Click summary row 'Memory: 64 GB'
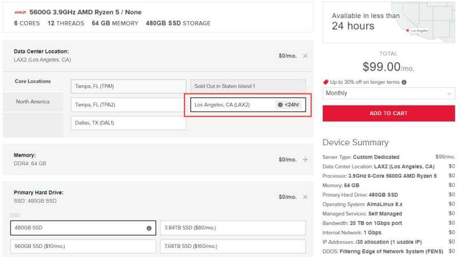This screenshot has width=457, height=257. 388,185
